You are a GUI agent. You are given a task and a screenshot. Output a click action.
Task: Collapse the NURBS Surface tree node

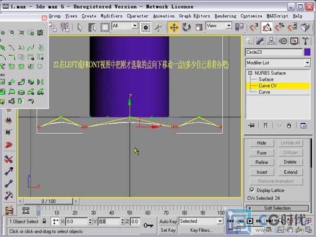coord(250,73)
